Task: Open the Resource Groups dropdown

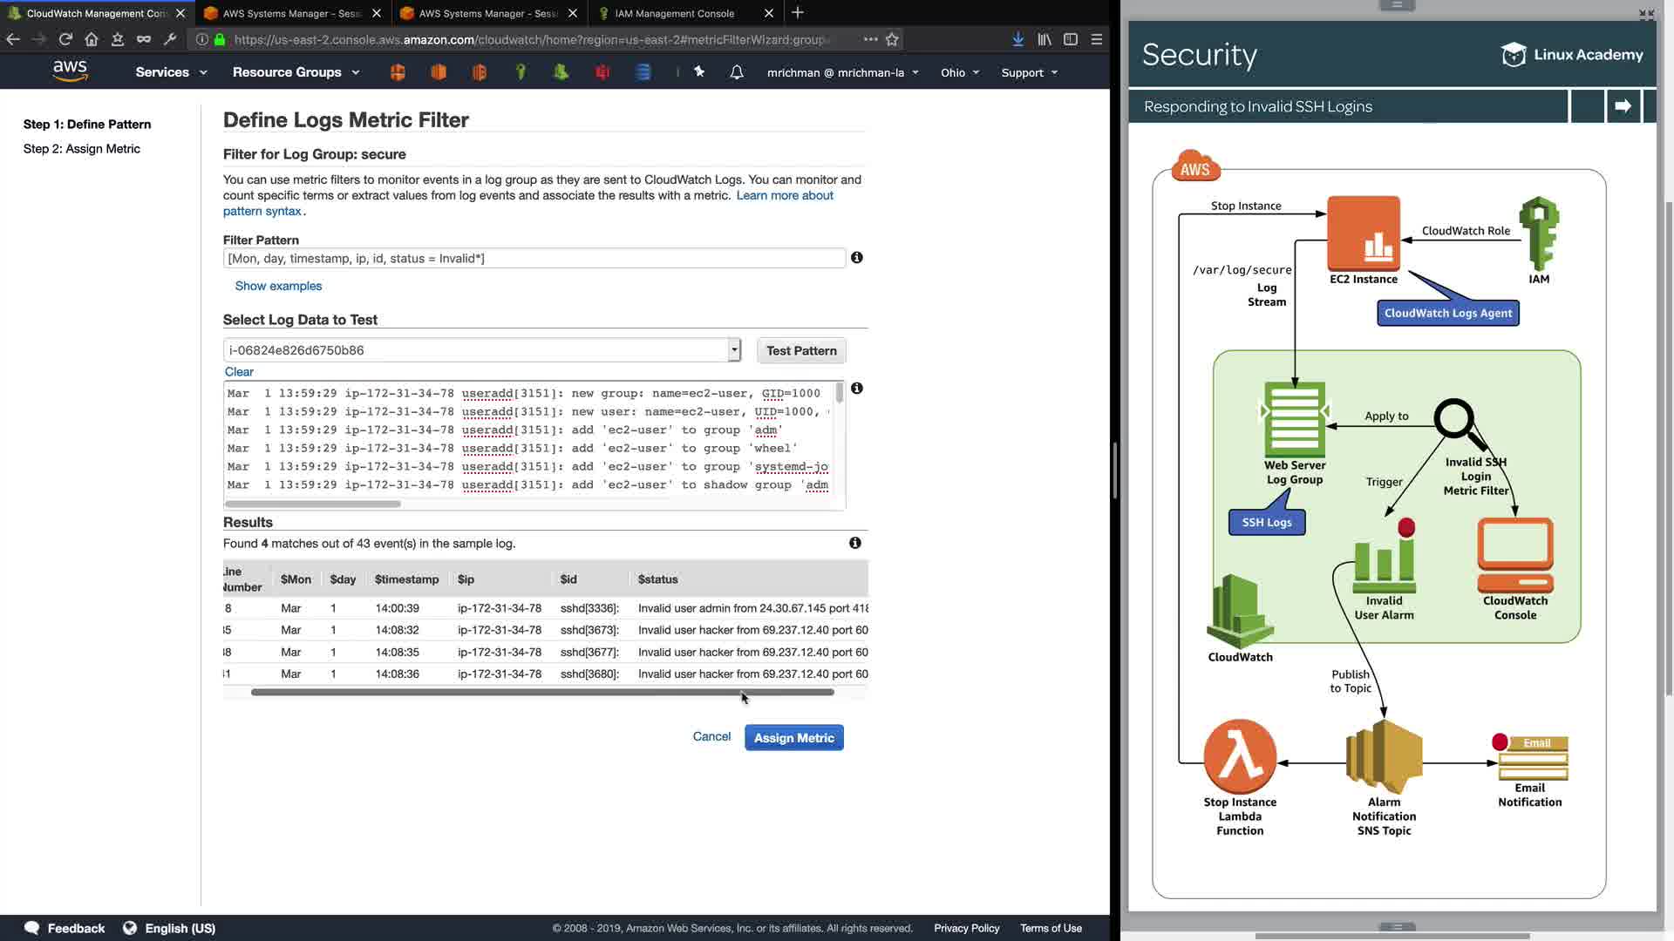Action: 296,72
